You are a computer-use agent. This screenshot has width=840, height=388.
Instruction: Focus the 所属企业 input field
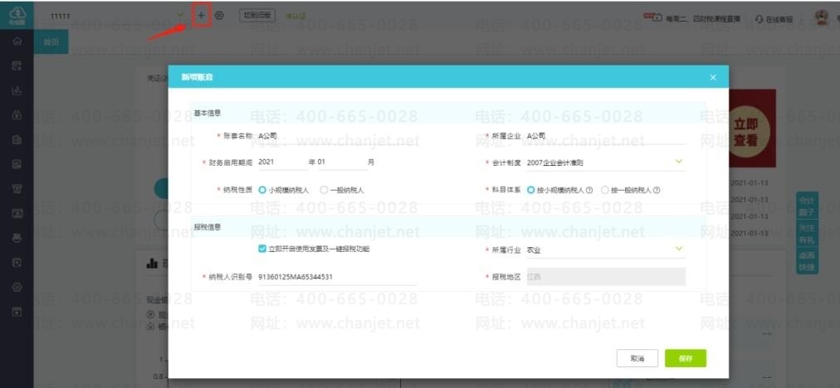tap(606, 137)
